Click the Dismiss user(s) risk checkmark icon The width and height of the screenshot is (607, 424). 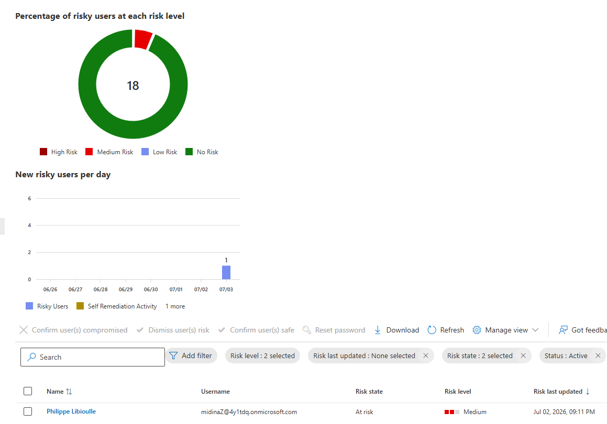140,330
